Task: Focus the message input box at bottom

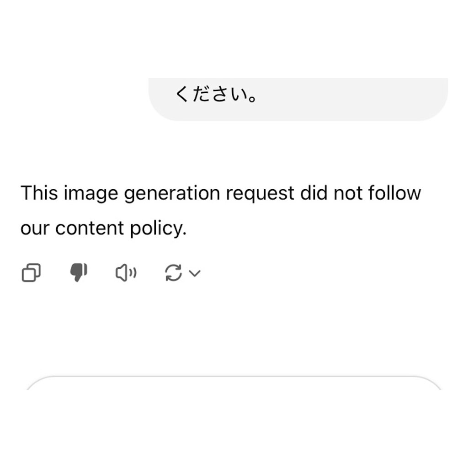Action: (x=234, y=411)
